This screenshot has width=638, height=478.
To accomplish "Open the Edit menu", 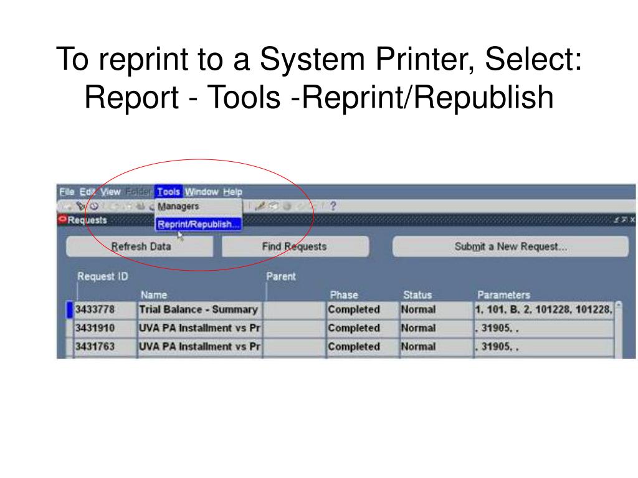I will pos(87,192).
